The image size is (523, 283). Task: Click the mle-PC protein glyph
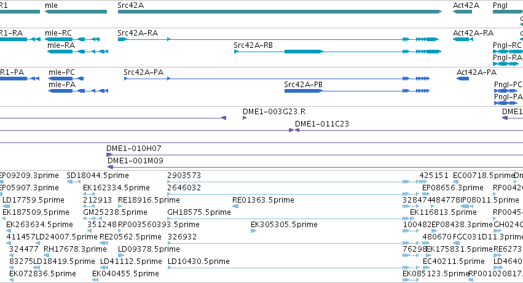66,79
